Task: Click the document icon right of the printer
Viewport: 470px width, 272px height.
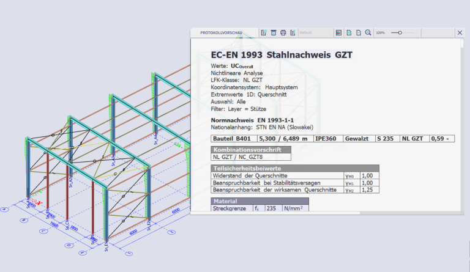Action: pyautogui.click(x=293, y=32)
